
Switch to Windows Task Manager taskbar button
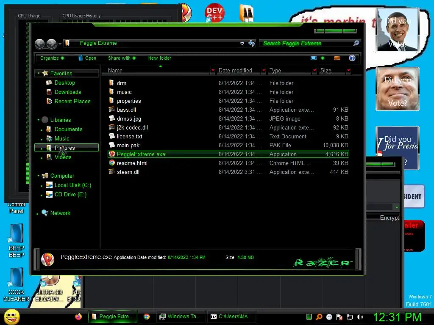coord(180,317)
